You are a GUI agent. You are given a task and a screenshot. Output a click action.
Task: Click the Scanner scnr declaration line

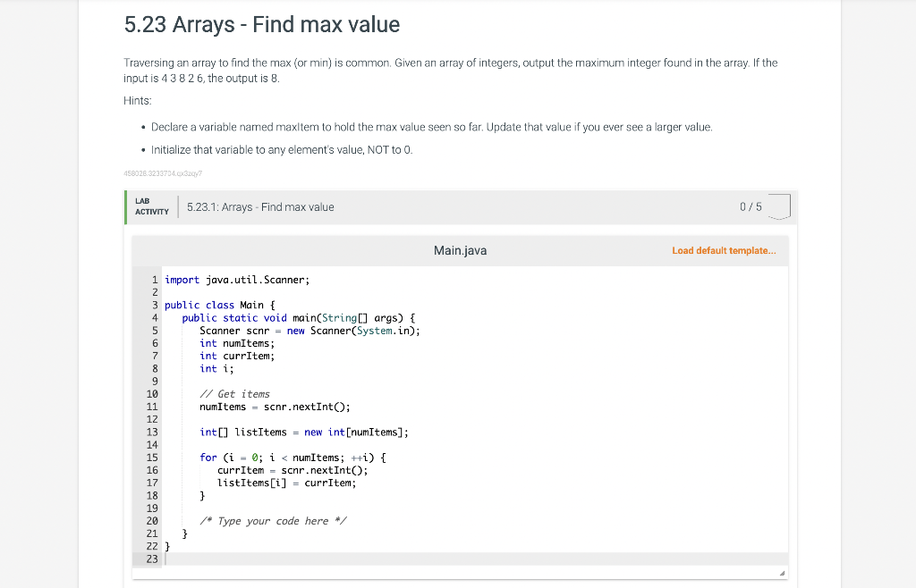tap(310, 331)
